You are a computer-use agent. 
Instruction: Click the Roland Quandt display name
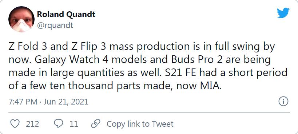66,14
